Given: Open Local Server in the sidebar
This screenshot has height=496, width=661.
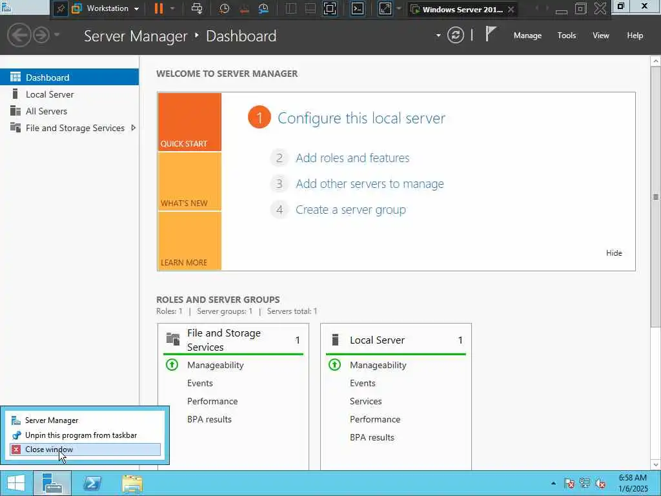Looking at the screenshot, I should [x=69, y=94].
